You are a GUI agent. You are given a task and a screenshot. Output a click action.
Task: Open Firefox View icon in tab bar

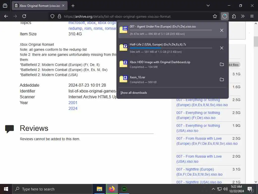(5, 6)
